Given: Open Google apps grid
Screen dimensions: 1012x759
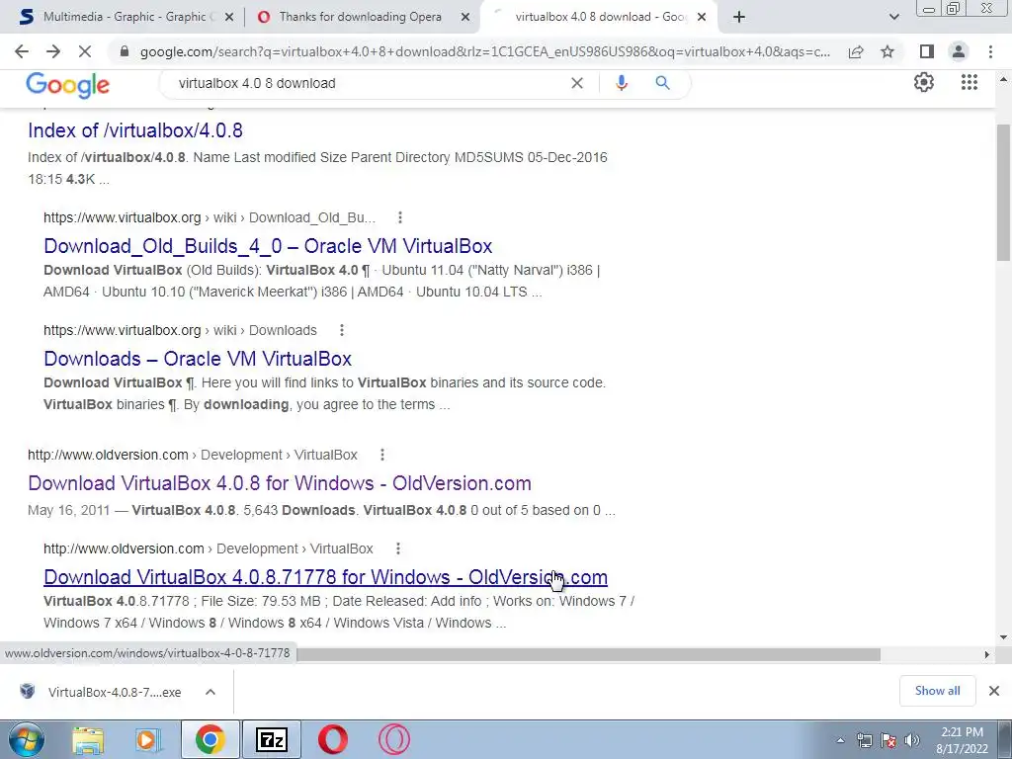Looking at the screenshot, I should pyautogui.click(x=970, y=83).
